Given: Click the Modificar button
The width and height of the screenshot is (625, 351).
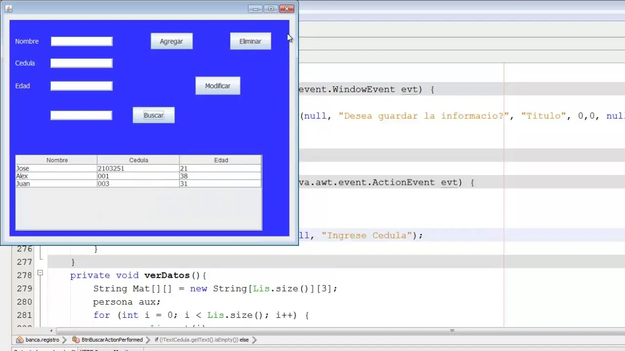Looking at the screenshot, I should click(x=218, y=86).
